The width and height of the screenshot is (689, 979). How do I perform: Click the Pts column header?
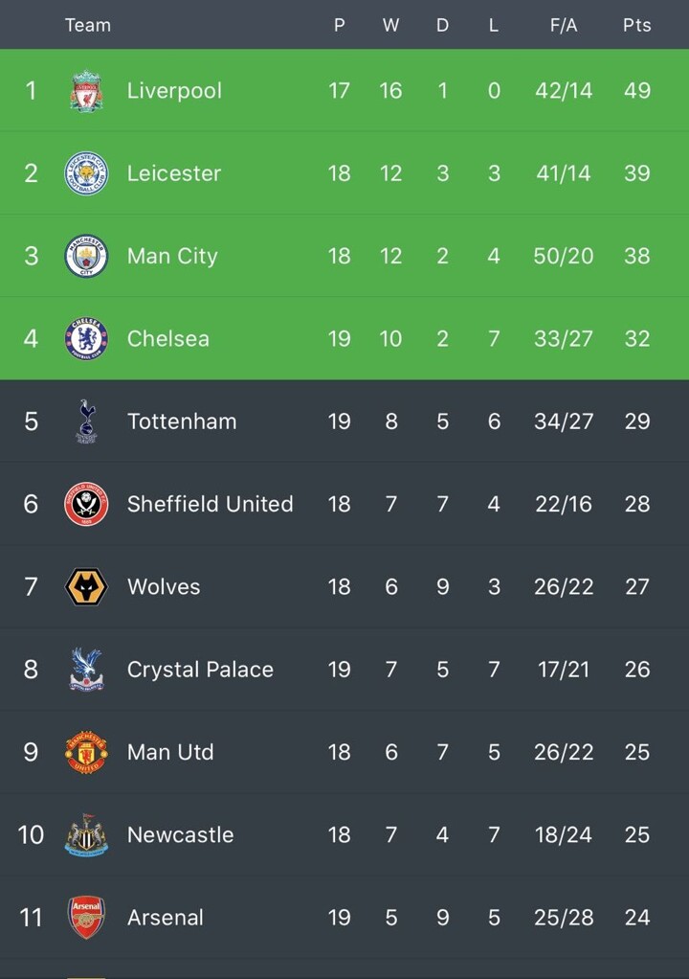click(x=636, y=26)
